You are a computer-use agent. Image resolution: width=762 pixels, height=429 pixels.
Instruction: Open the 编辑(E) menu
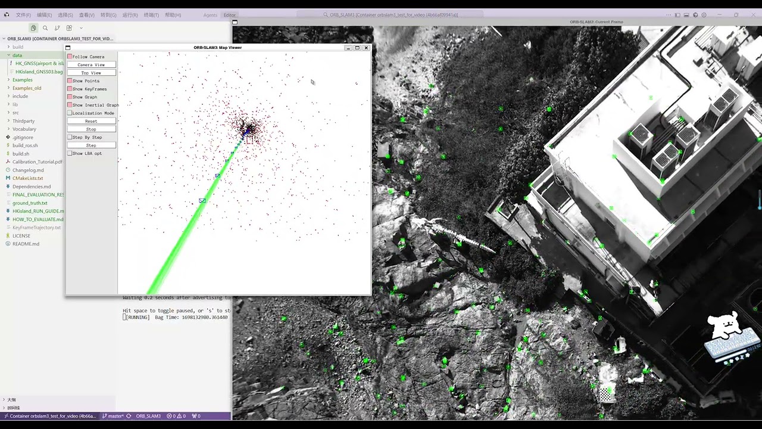[44, 15]
